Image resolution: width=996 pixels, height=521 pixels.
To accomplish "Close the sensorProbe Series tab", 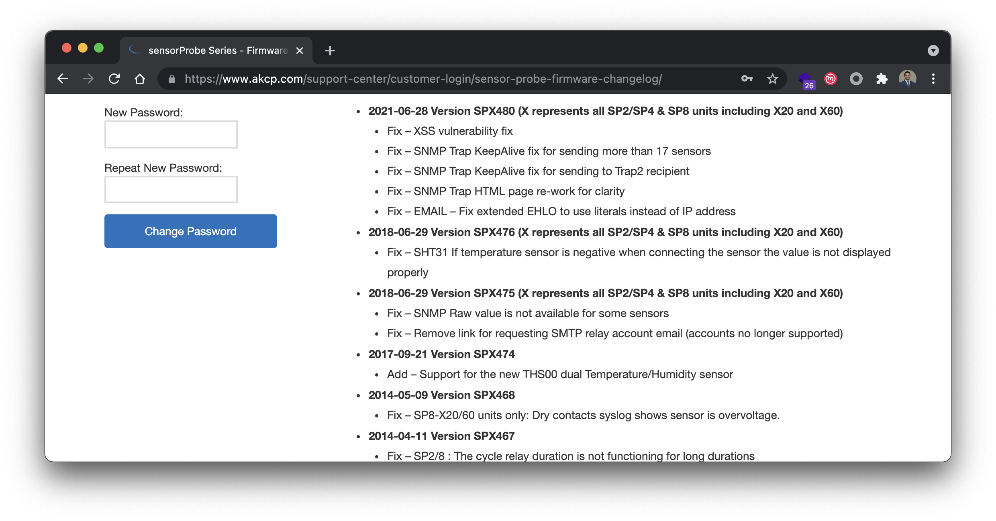I will tap(299, 51).
